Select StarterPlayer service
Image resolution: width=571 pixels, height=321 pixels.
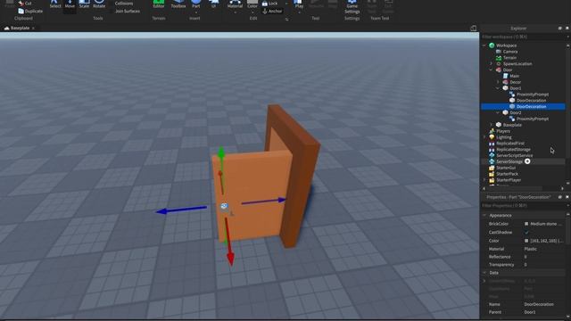[509, 180]
